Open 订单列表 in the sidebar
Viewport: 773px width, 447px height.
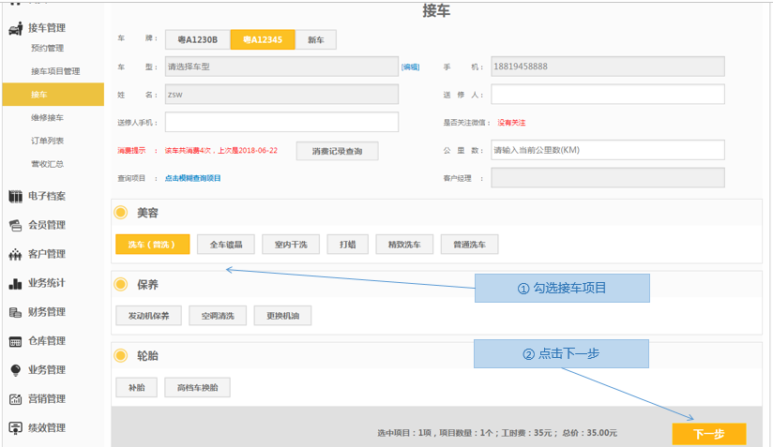[x=47, y=141]
